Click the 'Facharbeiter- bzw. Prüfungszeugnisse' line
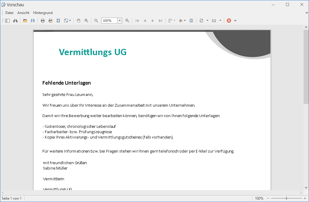Screen dimensions: 309x202 [77, 132]
